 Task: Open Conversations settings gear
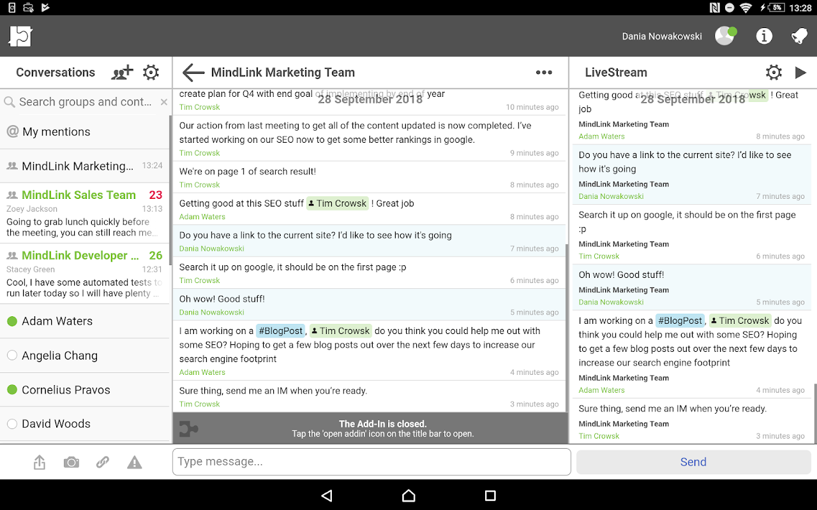(151, 73)
